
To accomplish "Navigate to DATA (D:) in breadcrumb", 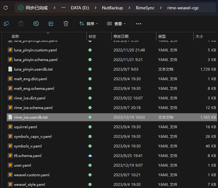I will [80, 8].
